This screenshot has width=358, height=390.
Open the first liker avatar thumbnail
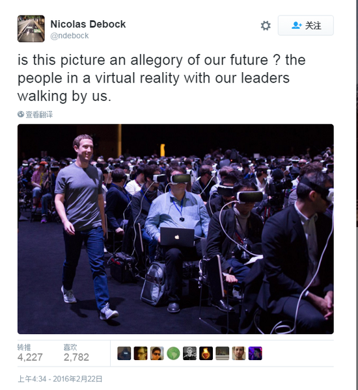point(124,353)
